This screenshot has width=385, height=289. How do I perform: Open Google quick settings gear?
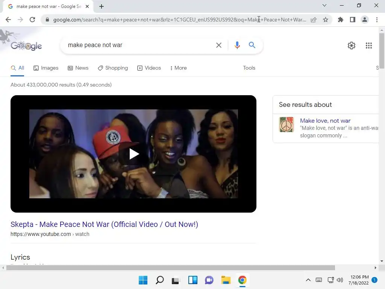click(352, 46)
